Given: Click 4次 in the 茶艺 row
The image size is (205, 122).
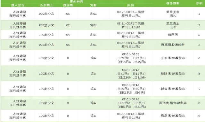Looking at the screenshot, I should pyautogui.click(x=93, y=58).
